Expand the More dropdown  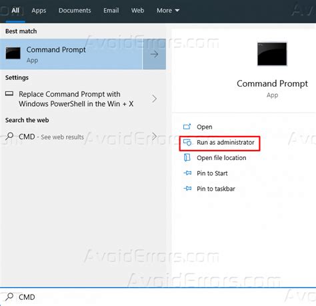(x=168, y=11)
